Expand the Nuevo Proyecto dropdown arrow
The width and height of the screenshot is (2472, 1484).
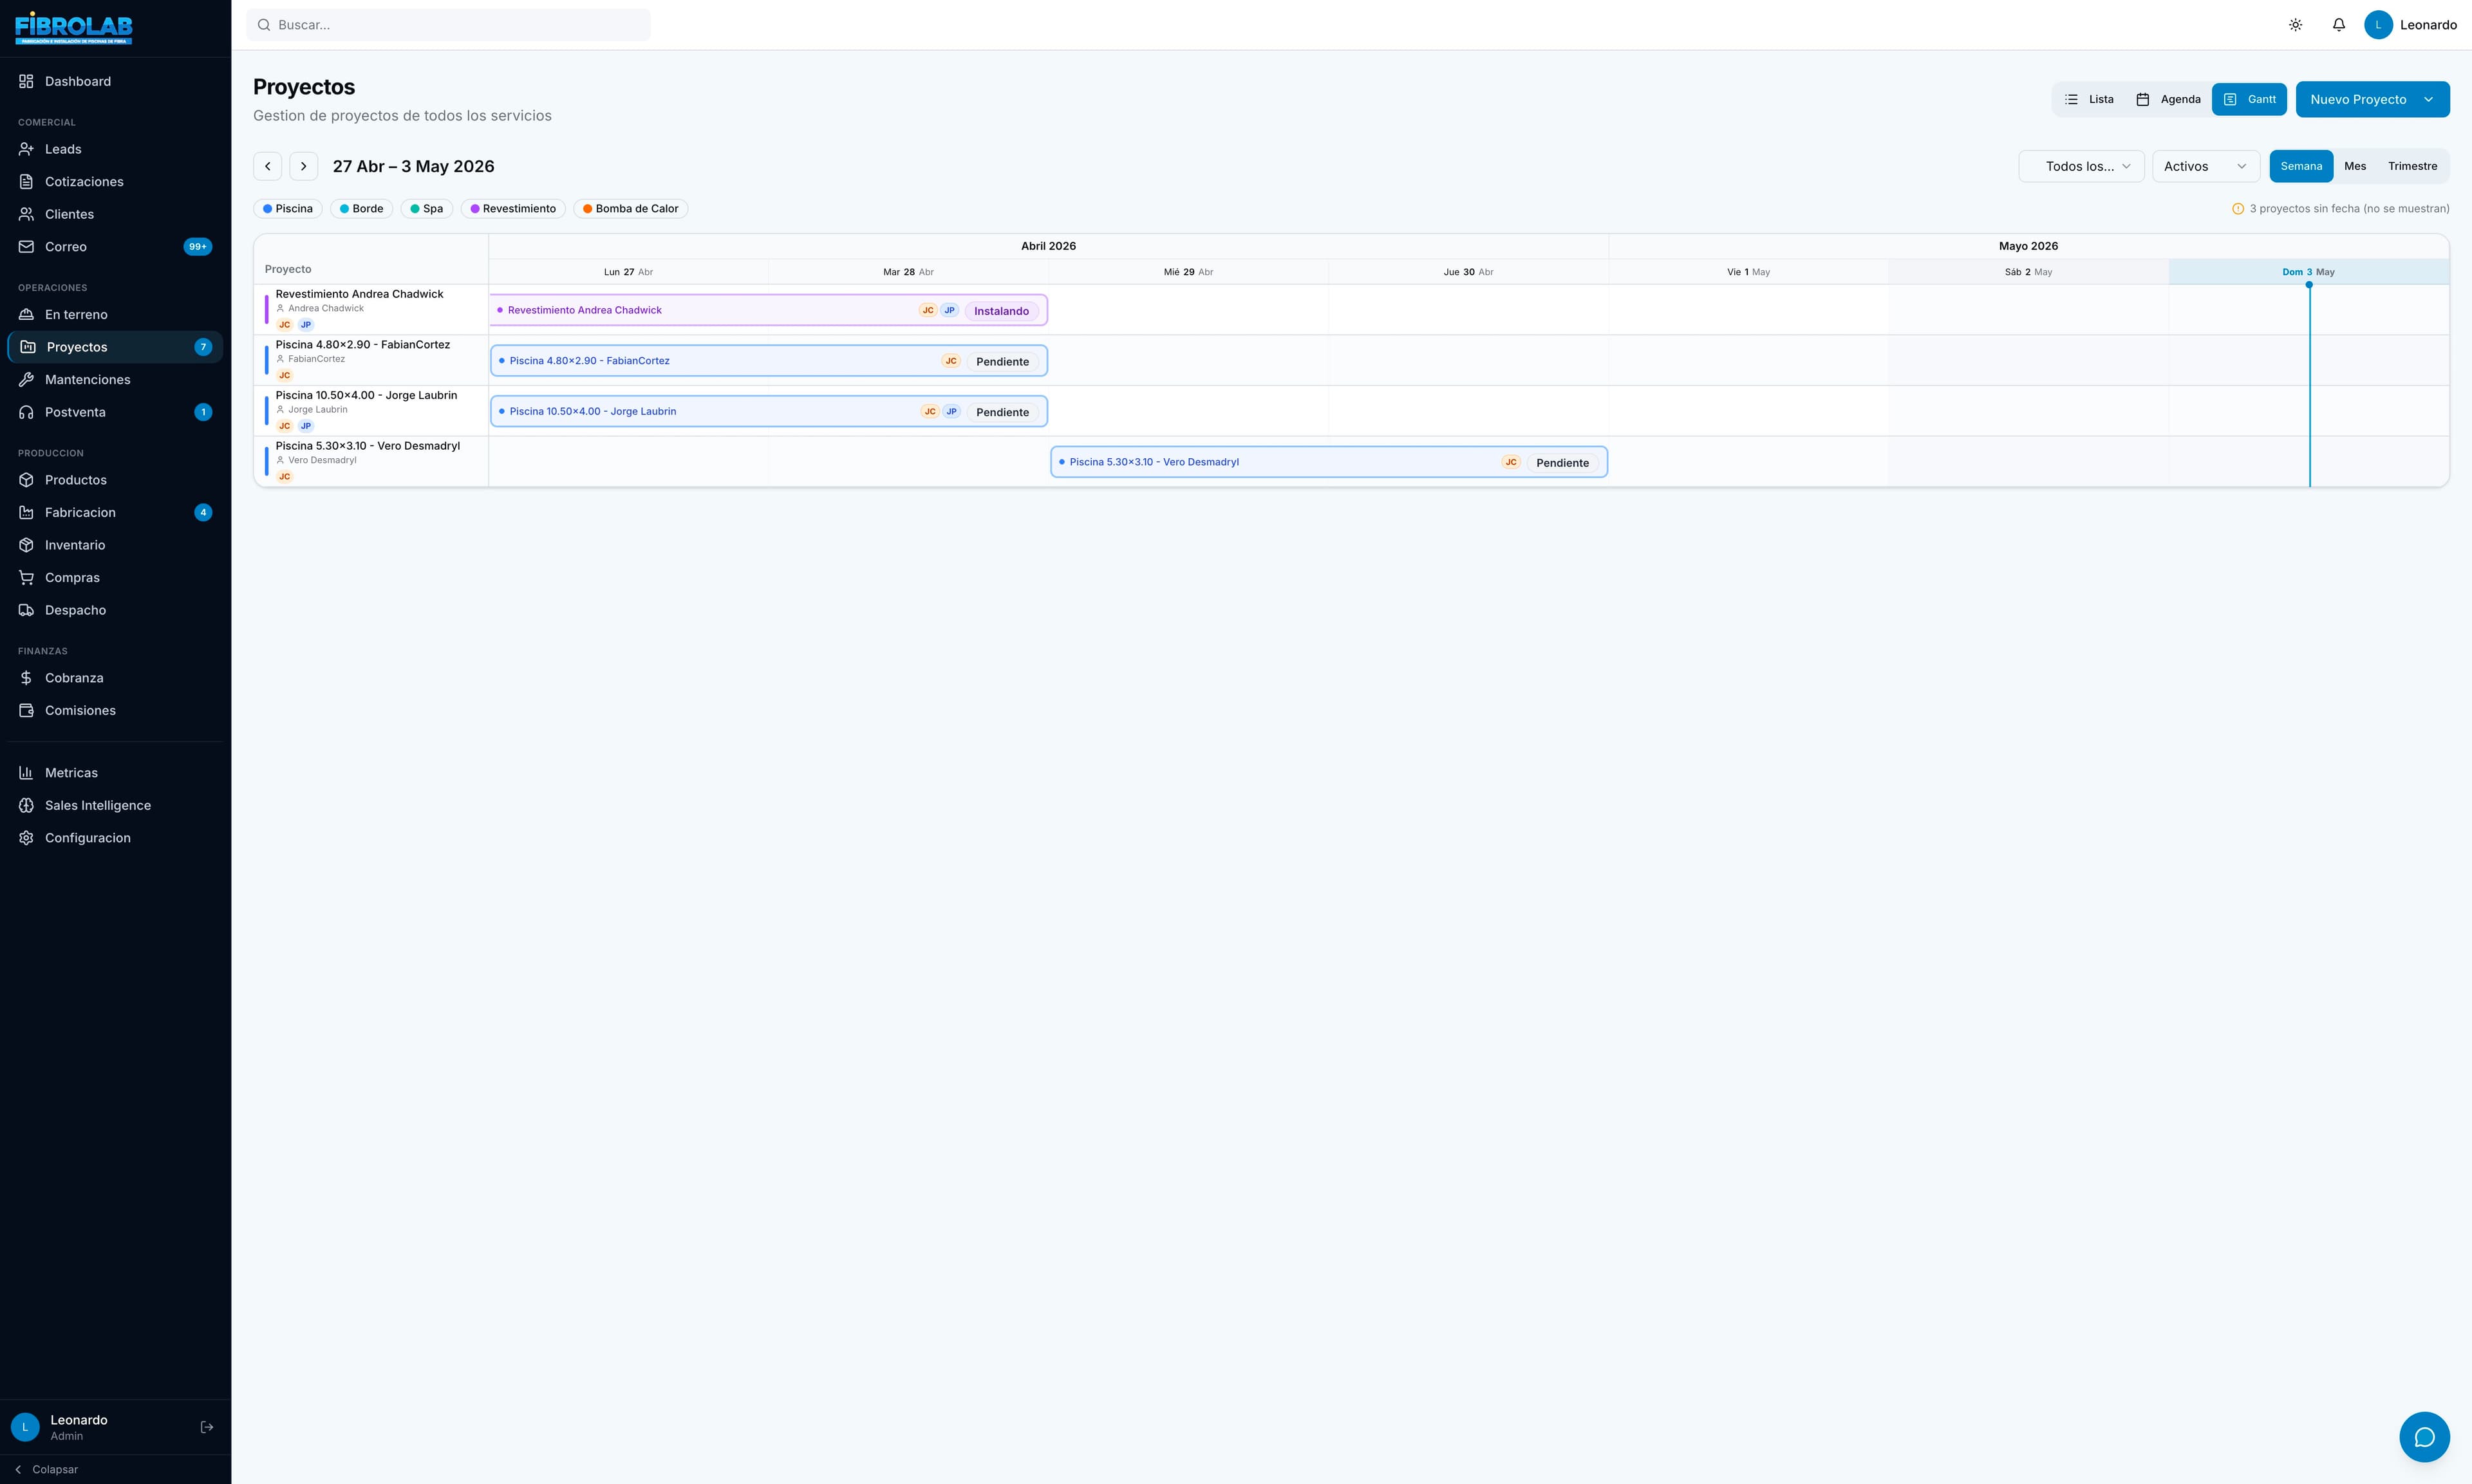point(2428,99)
